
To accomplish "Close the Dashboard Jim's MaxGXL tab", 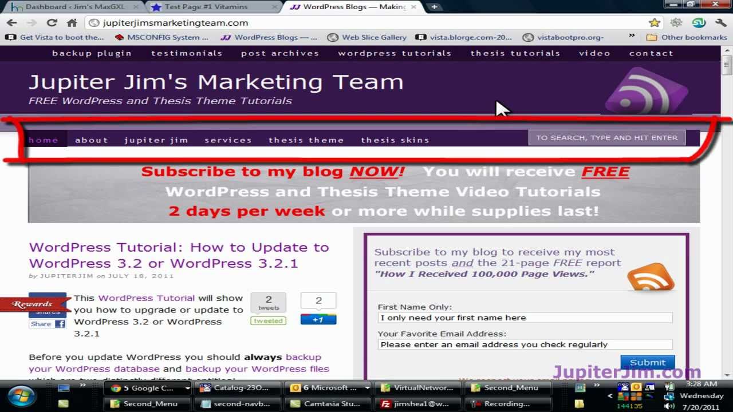I will (136, 7).
